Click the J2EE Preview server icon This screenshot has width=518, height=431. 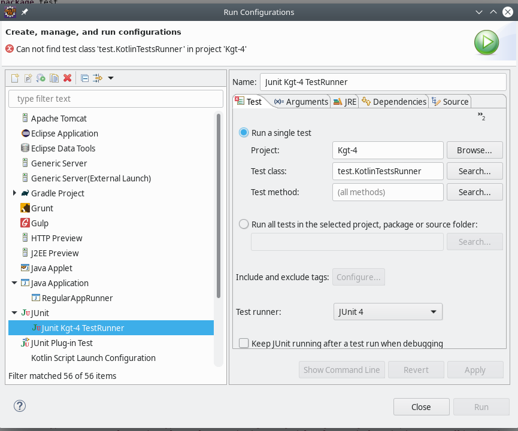(25, 253)
